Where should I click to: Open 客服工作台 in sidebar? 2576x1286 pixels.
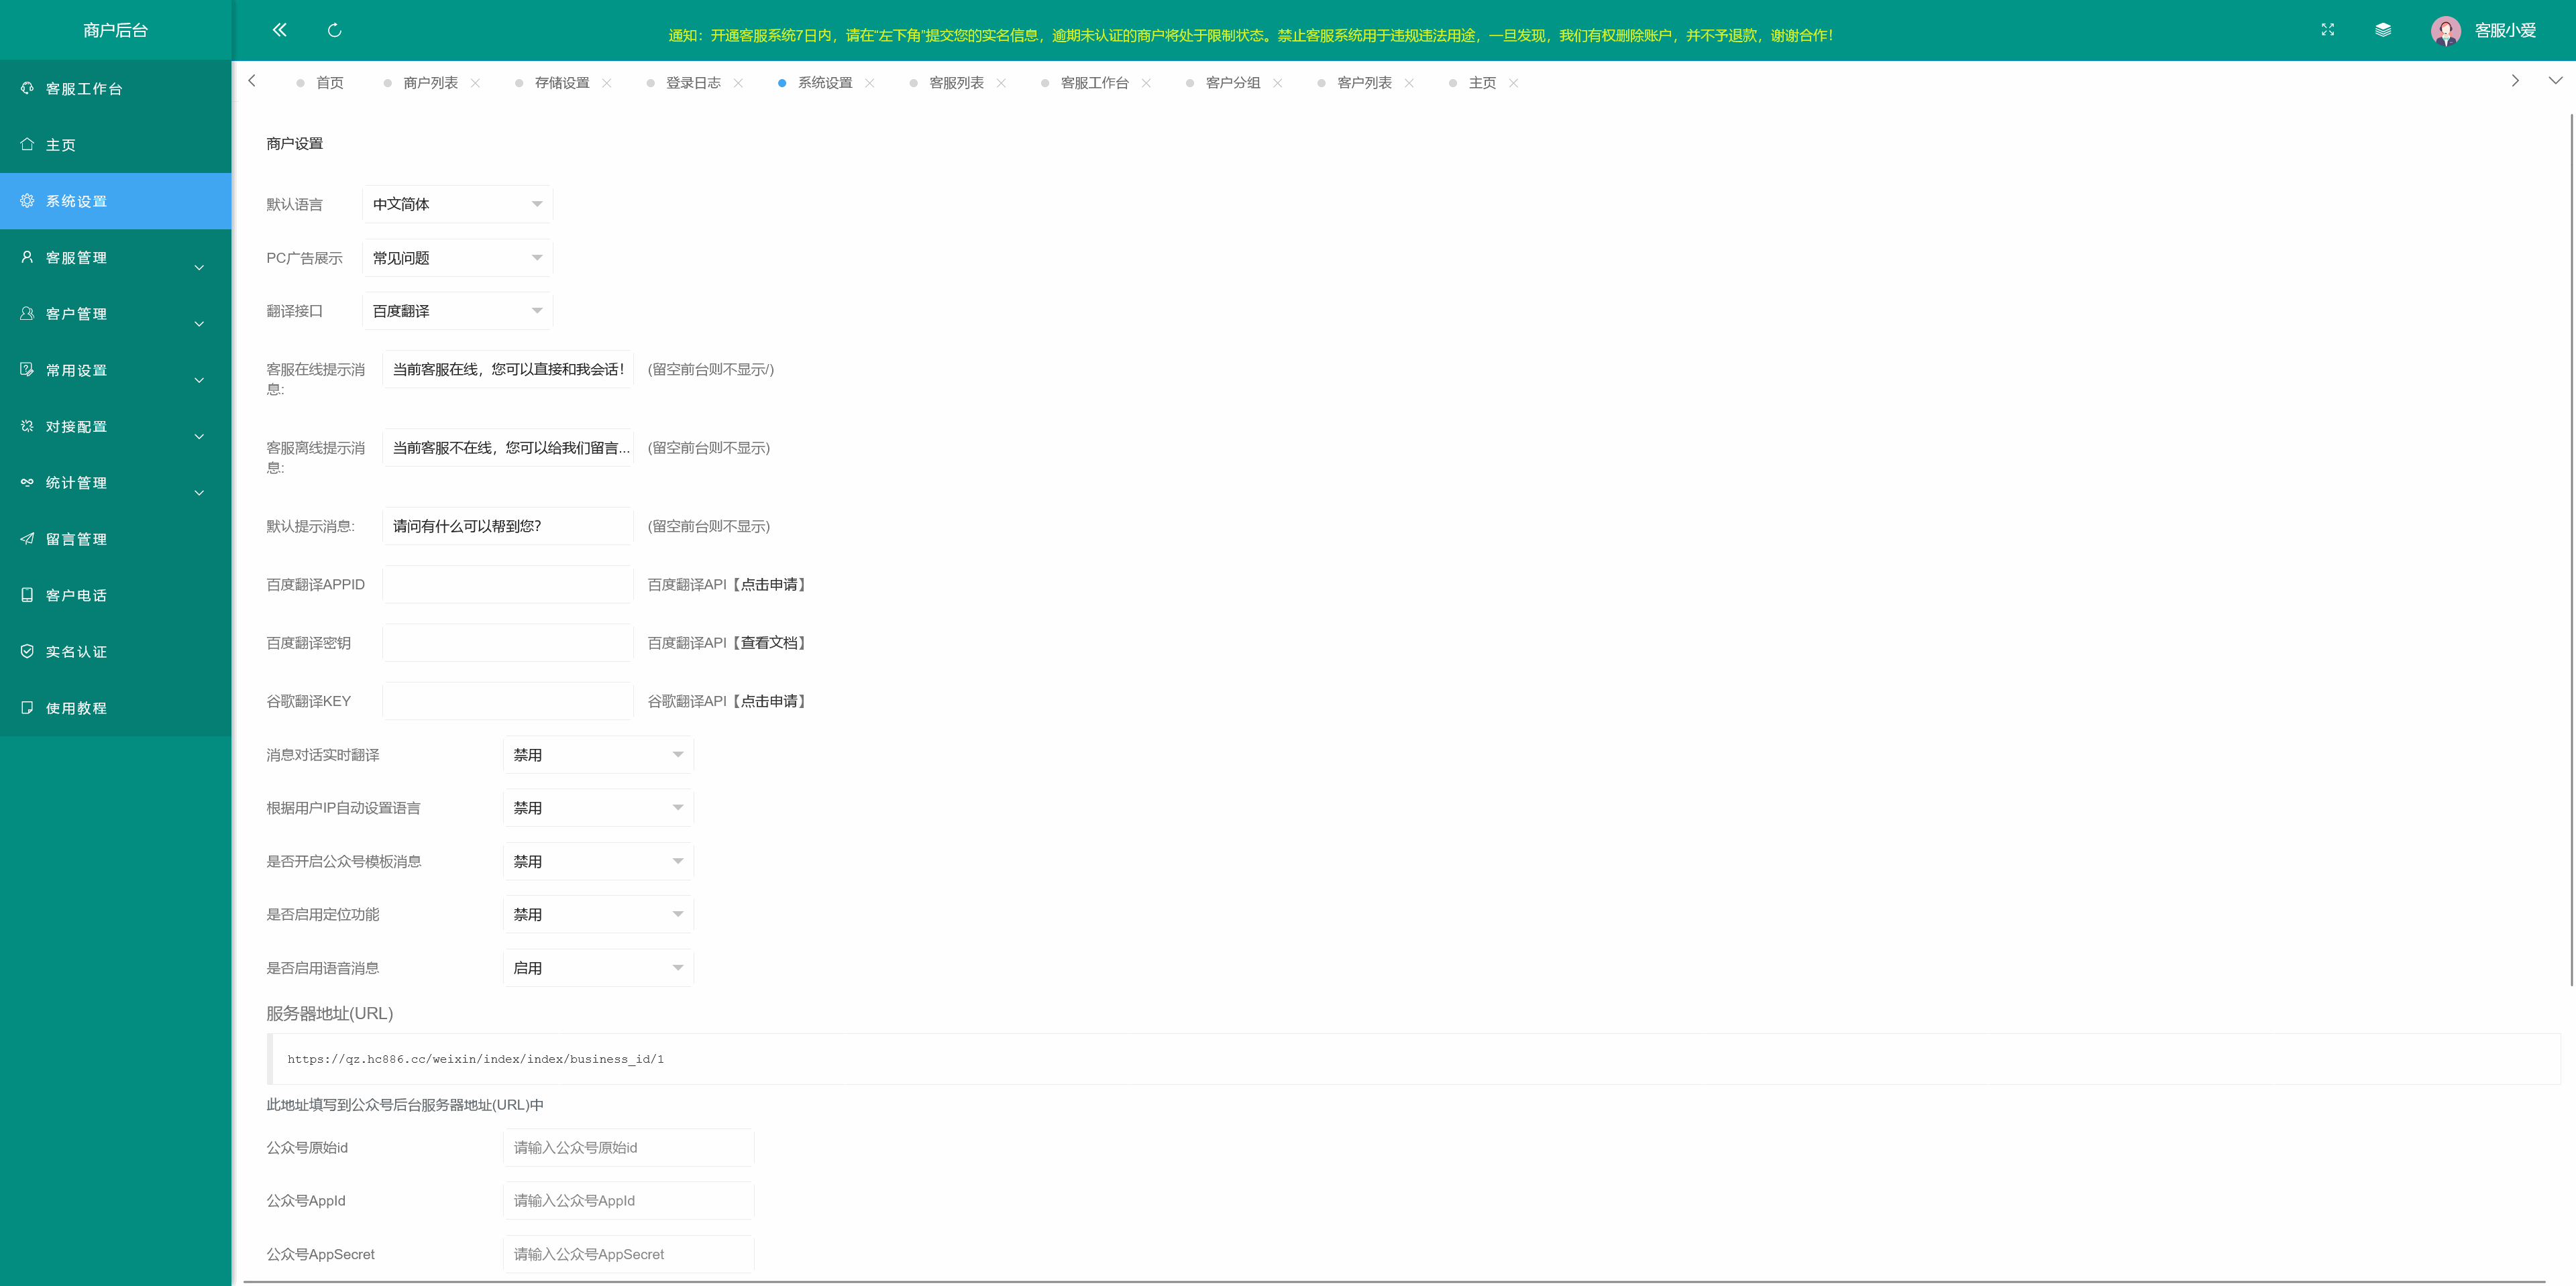84,89
